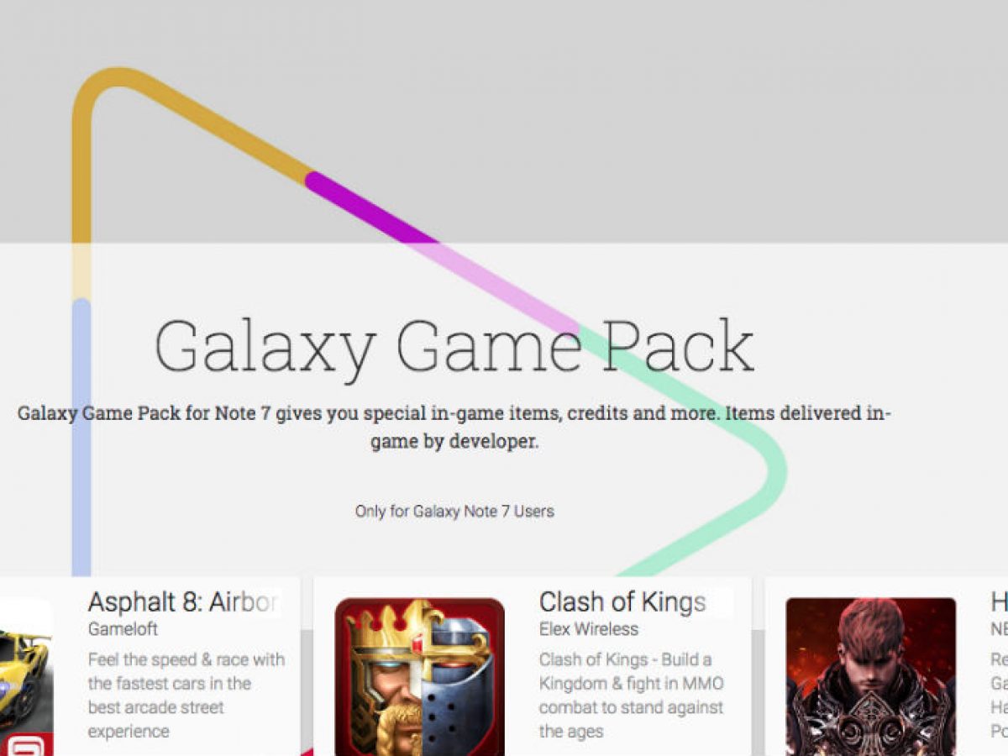
Task: Click the Clash of Kings description text
Action: point(632,696)
